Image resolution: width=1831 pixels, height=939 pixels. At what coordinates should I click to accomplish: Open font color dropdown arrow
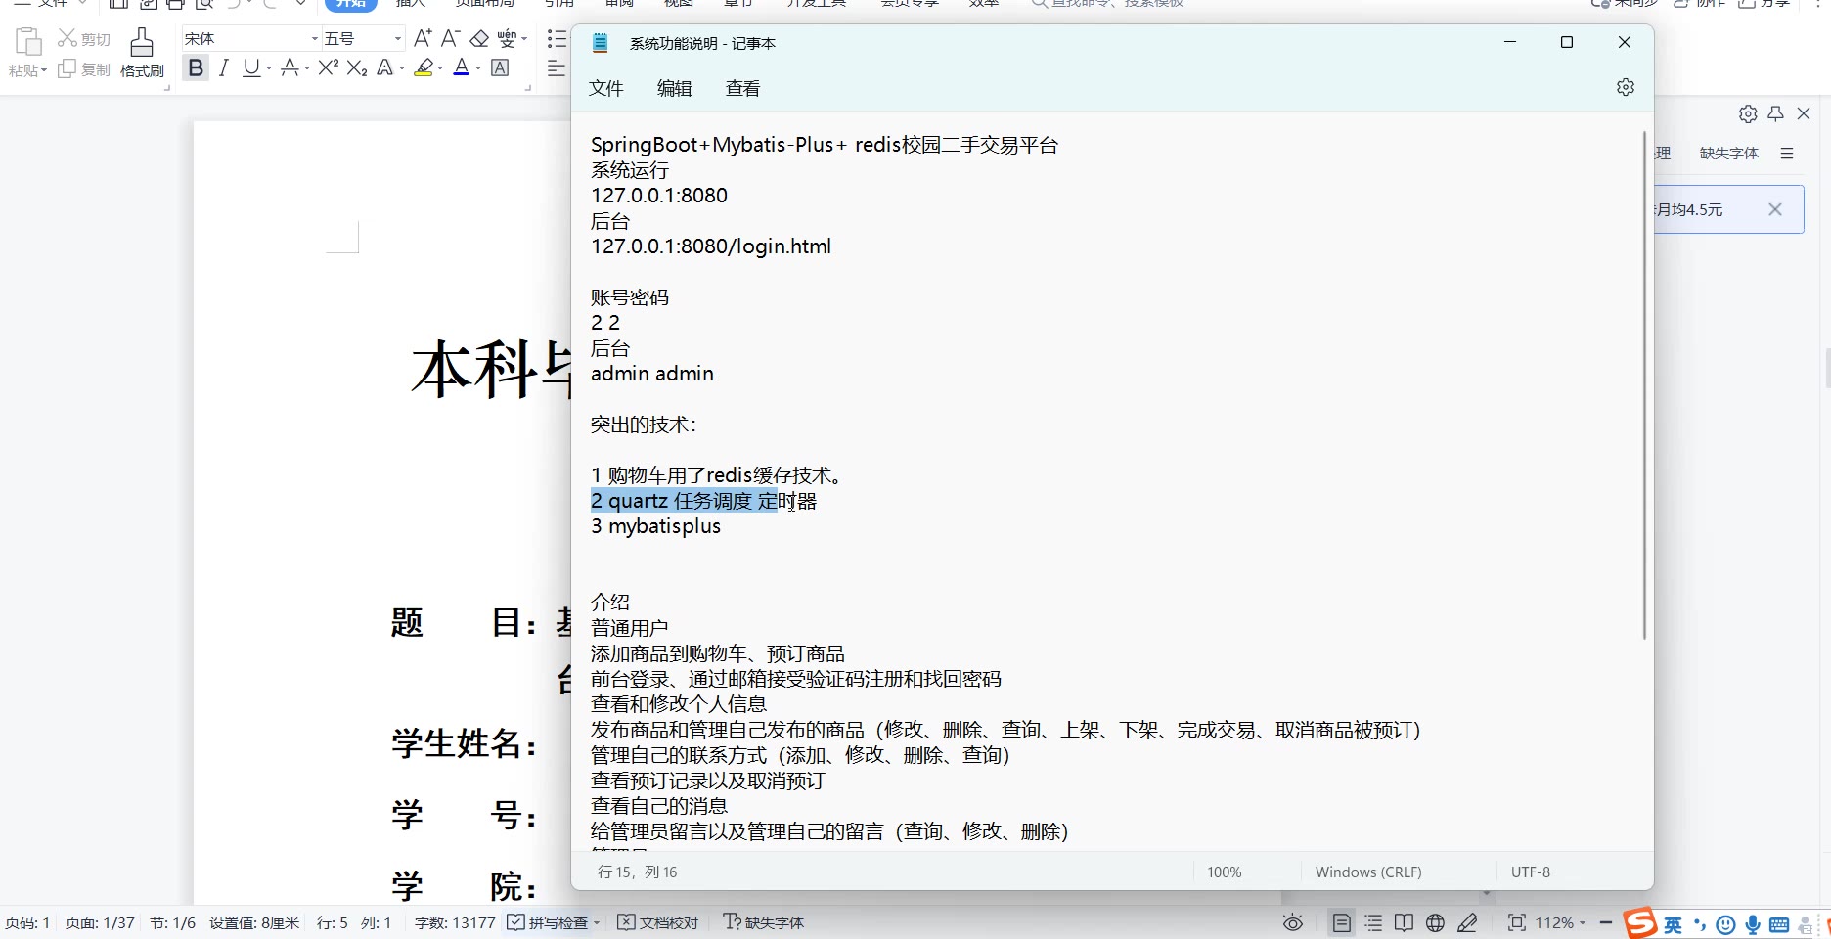point(478,68)
